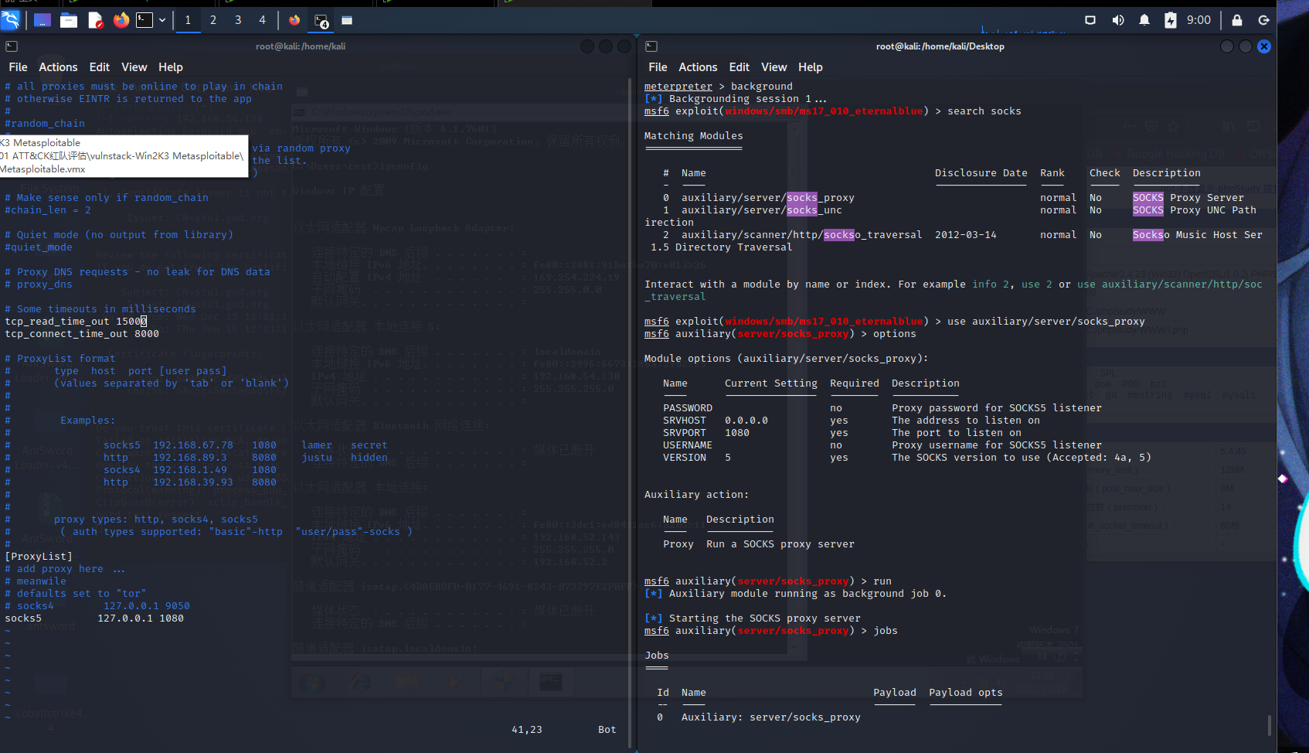The image size is (1309, 753).
Task: Open Help menu in right Desktop terminal
Action: [x=811, y=67]
